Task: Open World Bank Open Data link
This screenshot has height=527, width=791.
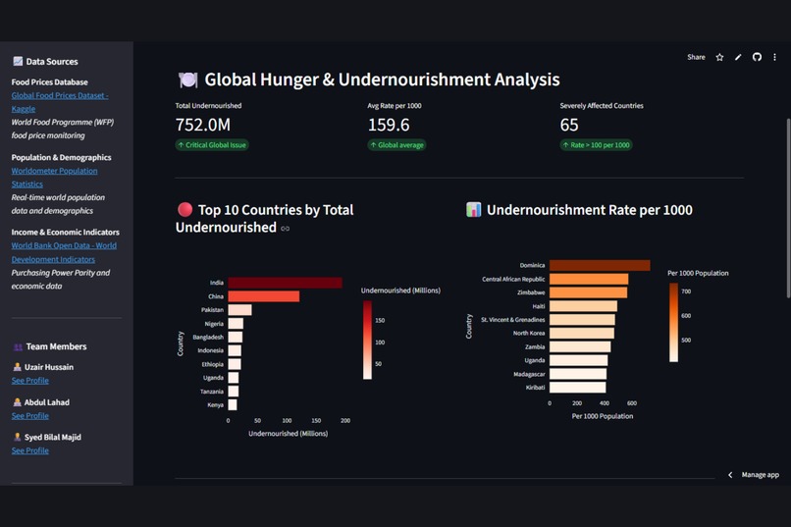Action: 64,252
